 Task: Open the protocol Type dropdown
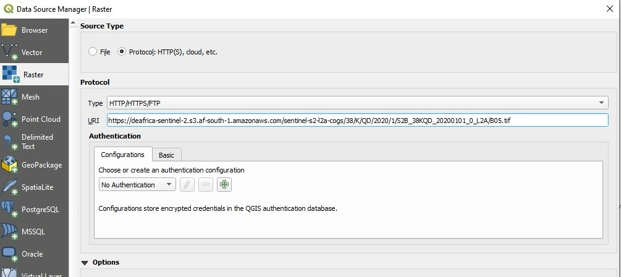(357, 103)
